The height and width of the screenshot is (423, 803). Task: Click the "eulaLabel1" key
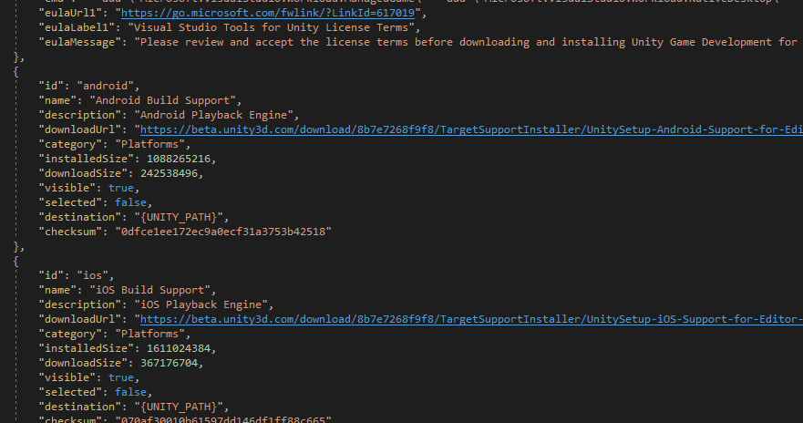point(77,27)
